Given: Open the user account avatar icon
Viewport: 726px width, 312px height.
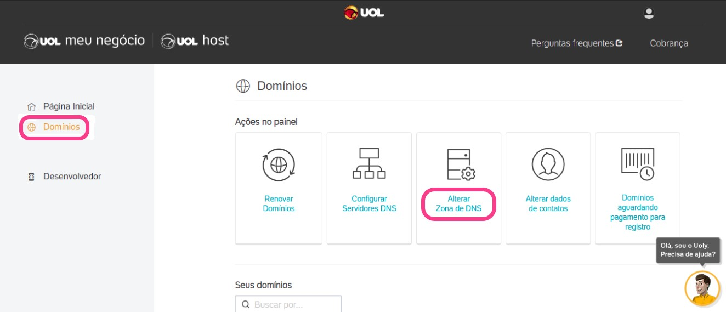Looking at the screenshot, I should (649, 13).
